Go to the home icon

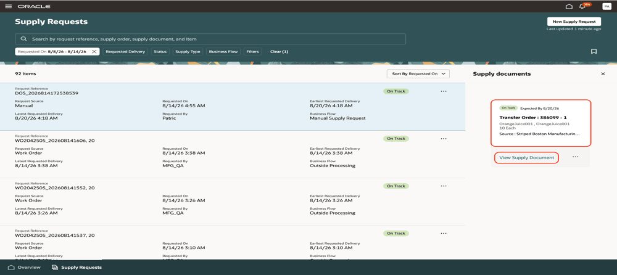click(x=569, y=6)
